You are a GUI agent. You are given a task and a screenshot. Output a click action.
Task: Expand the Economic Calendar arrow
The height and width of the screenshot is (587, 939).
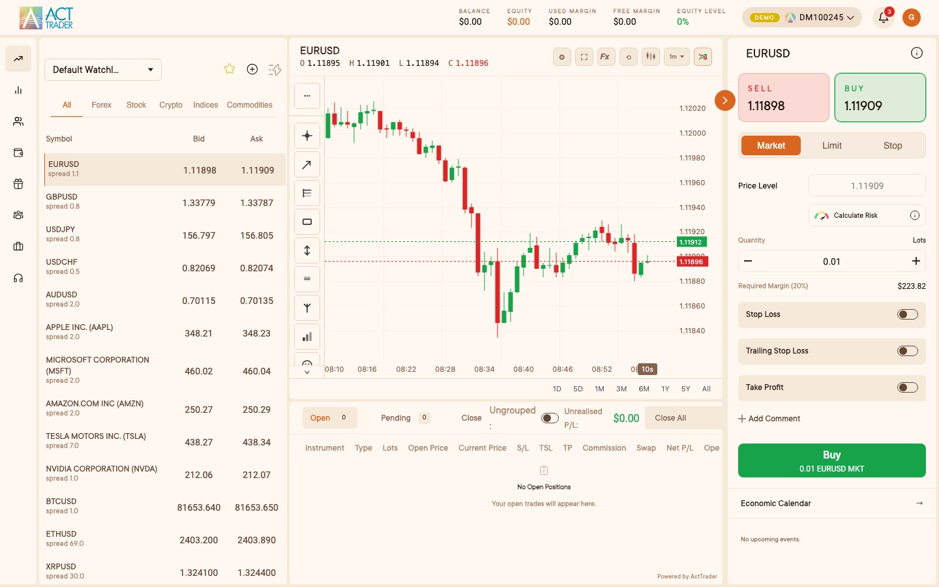[919, 504]
